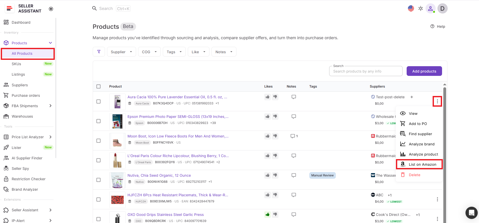This screenshot has height=223, width=479.
Task: Check the HJFCZH Placemats row checkbox
Action: (x=99, y=199)
